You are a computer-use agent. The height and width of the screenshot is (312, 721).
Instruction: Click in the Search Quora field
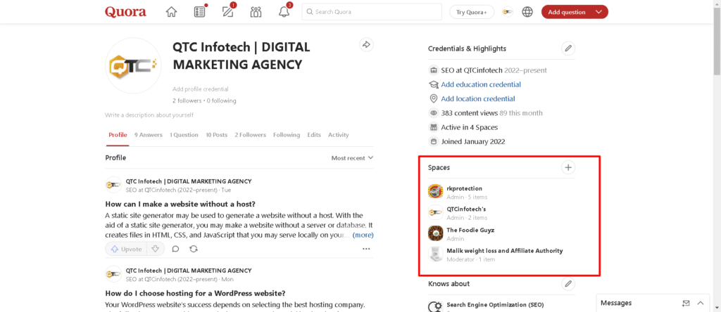point(372,12)
